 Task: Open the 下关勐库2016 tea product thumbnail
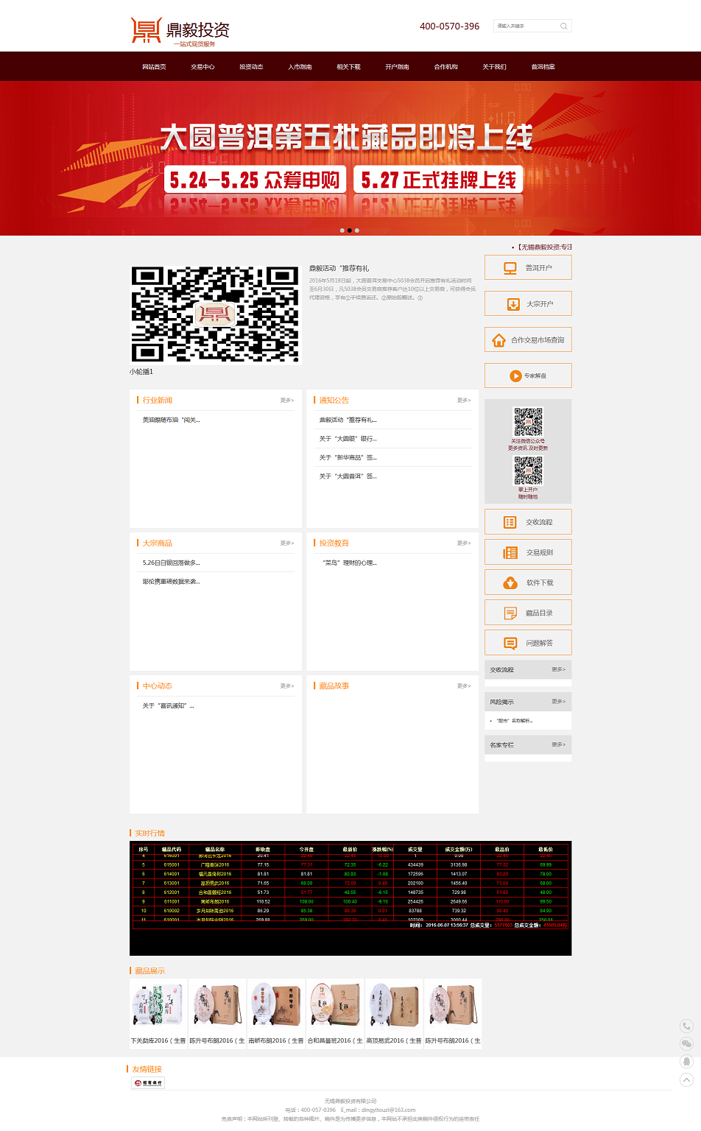(x=158, y=1006)
